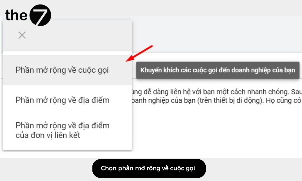This screenshot has width=302, height=181.
Task: Click the tooltip 'Khuyến khích các cuộc gọi đến doanh nghiệp của bạn'
Action: [217, 70]
